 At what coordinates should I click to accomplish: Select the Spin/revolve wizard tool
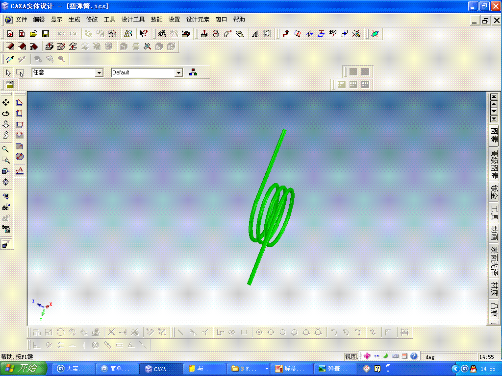[x=216, y=34]
